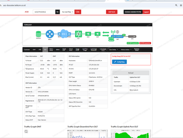Viewport: 183px width, 138px height.
Task: Click the left switch icon labeled BRAS
Action: tap(59, 34)
